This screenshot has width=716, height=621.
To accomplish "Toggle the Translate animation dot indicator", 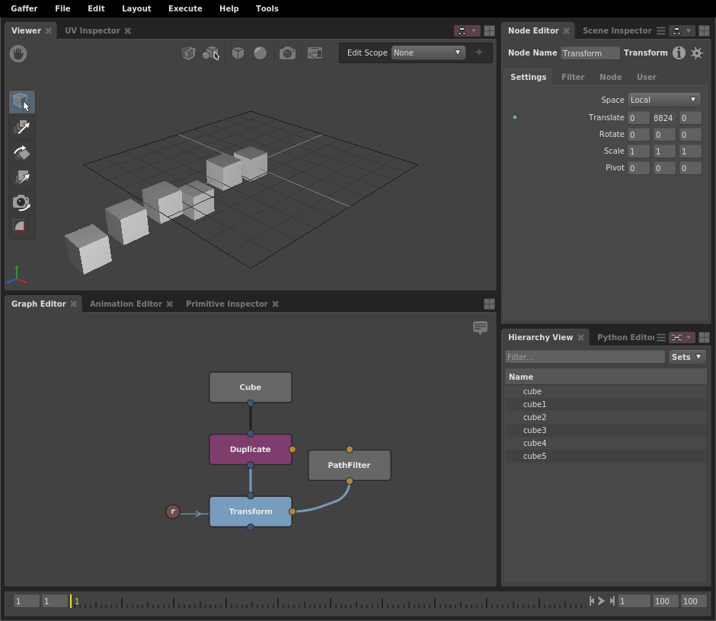I will coord(515,117).
